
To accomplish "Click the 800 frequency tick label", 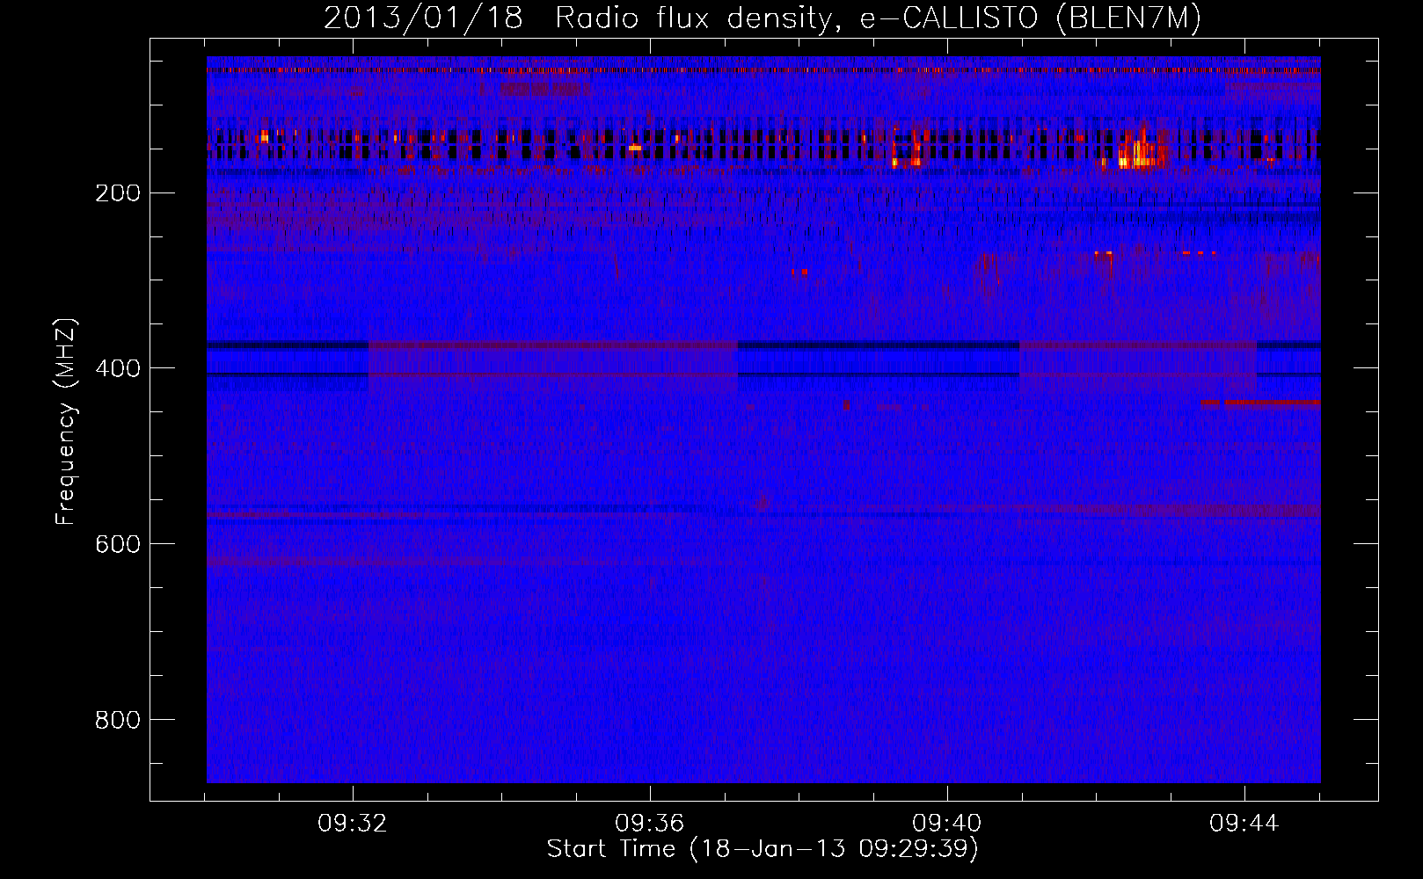I will coord(118,720).
